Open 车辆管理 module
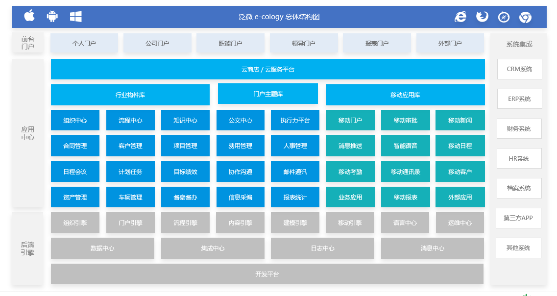557x296 pixels. (130, 197)
